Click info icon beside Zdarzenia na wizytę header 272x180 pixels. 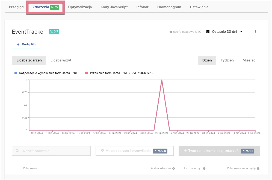tap(258, 169)
